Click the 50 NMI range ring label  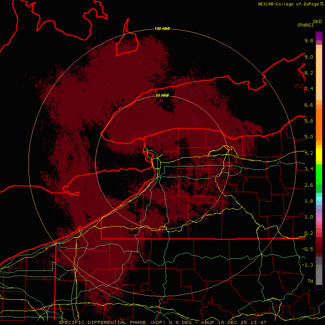coord(162,95)
